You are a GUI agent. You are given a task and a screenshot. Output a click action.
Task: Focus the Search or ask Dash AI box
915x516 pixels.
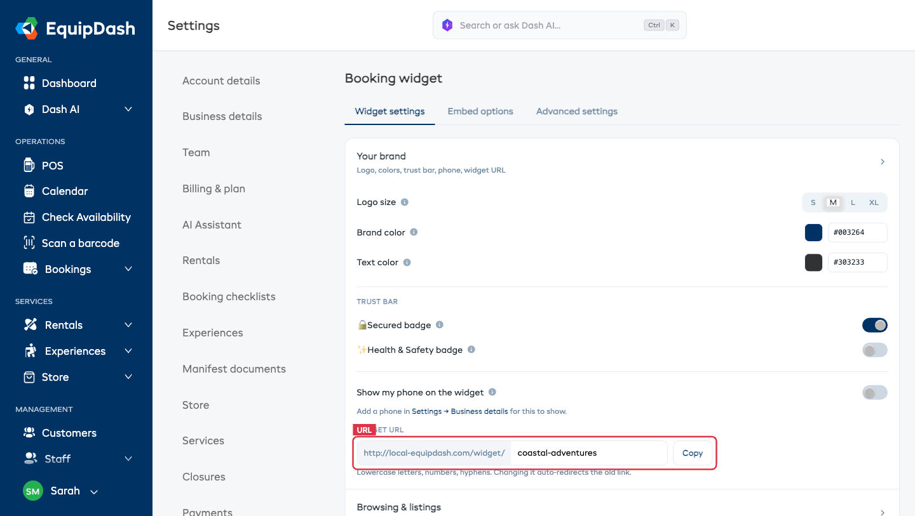click(560, 25)
